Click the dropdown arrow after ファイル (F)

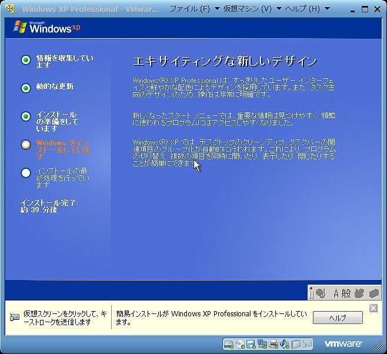(x=217, y=9)
